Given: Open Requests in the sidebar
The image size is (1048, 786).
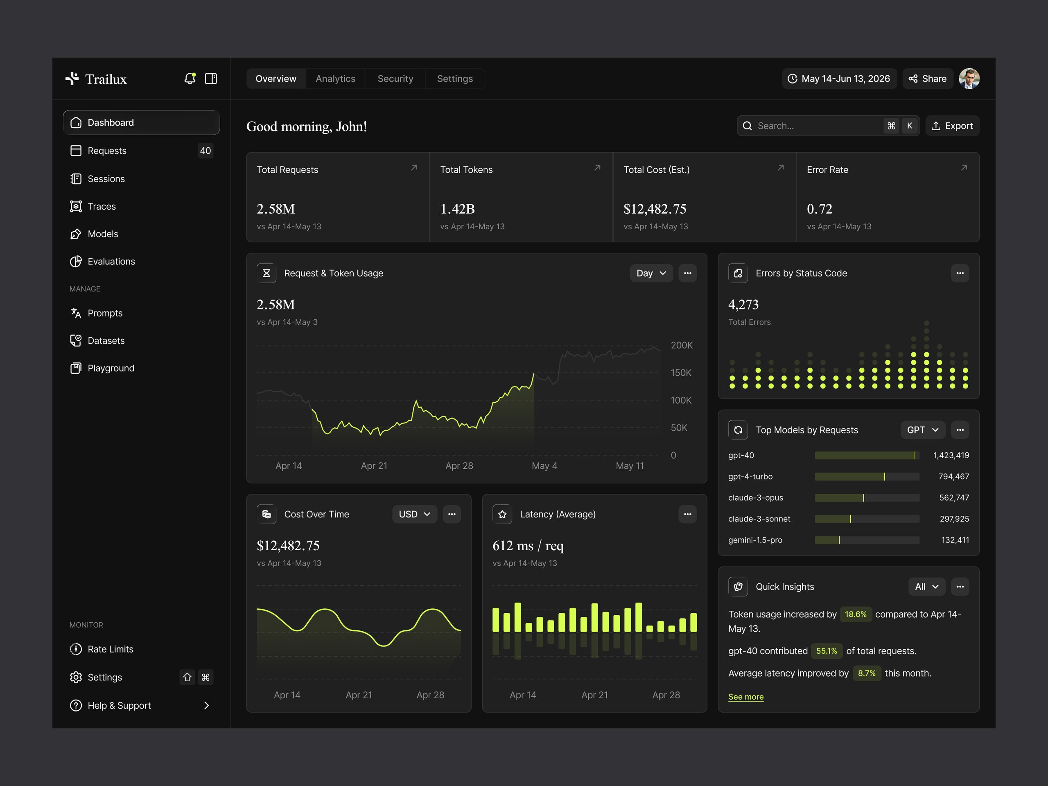Looking at the screenshot, I should tap(141, 151).
